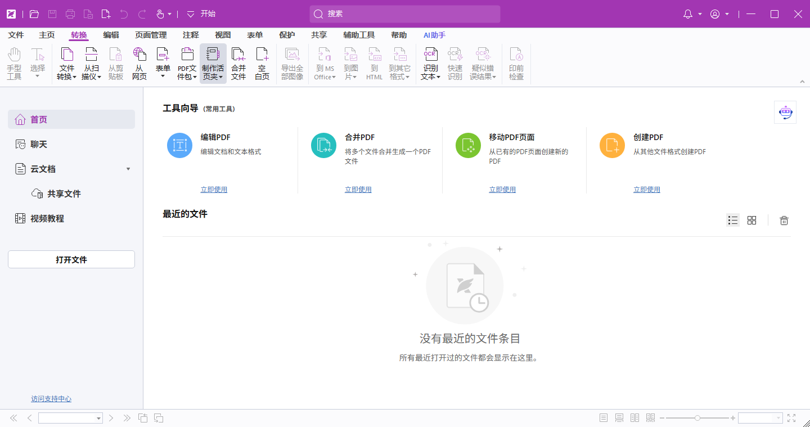The height and width of the screenshot is (427, 810).
Task: Insert a 空白页 blank page
Action: [x=262, y=62]
